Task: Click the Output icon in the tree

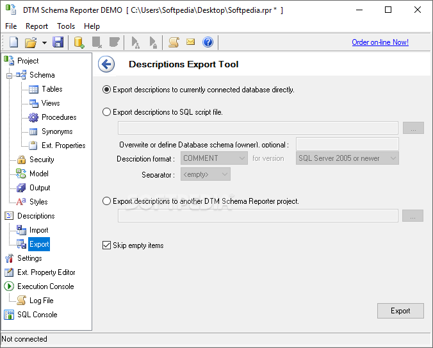Action: (21, 188)
